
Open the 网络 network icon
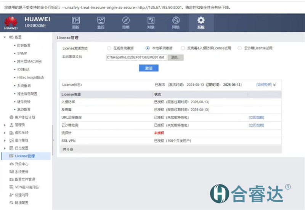point(176,21)
